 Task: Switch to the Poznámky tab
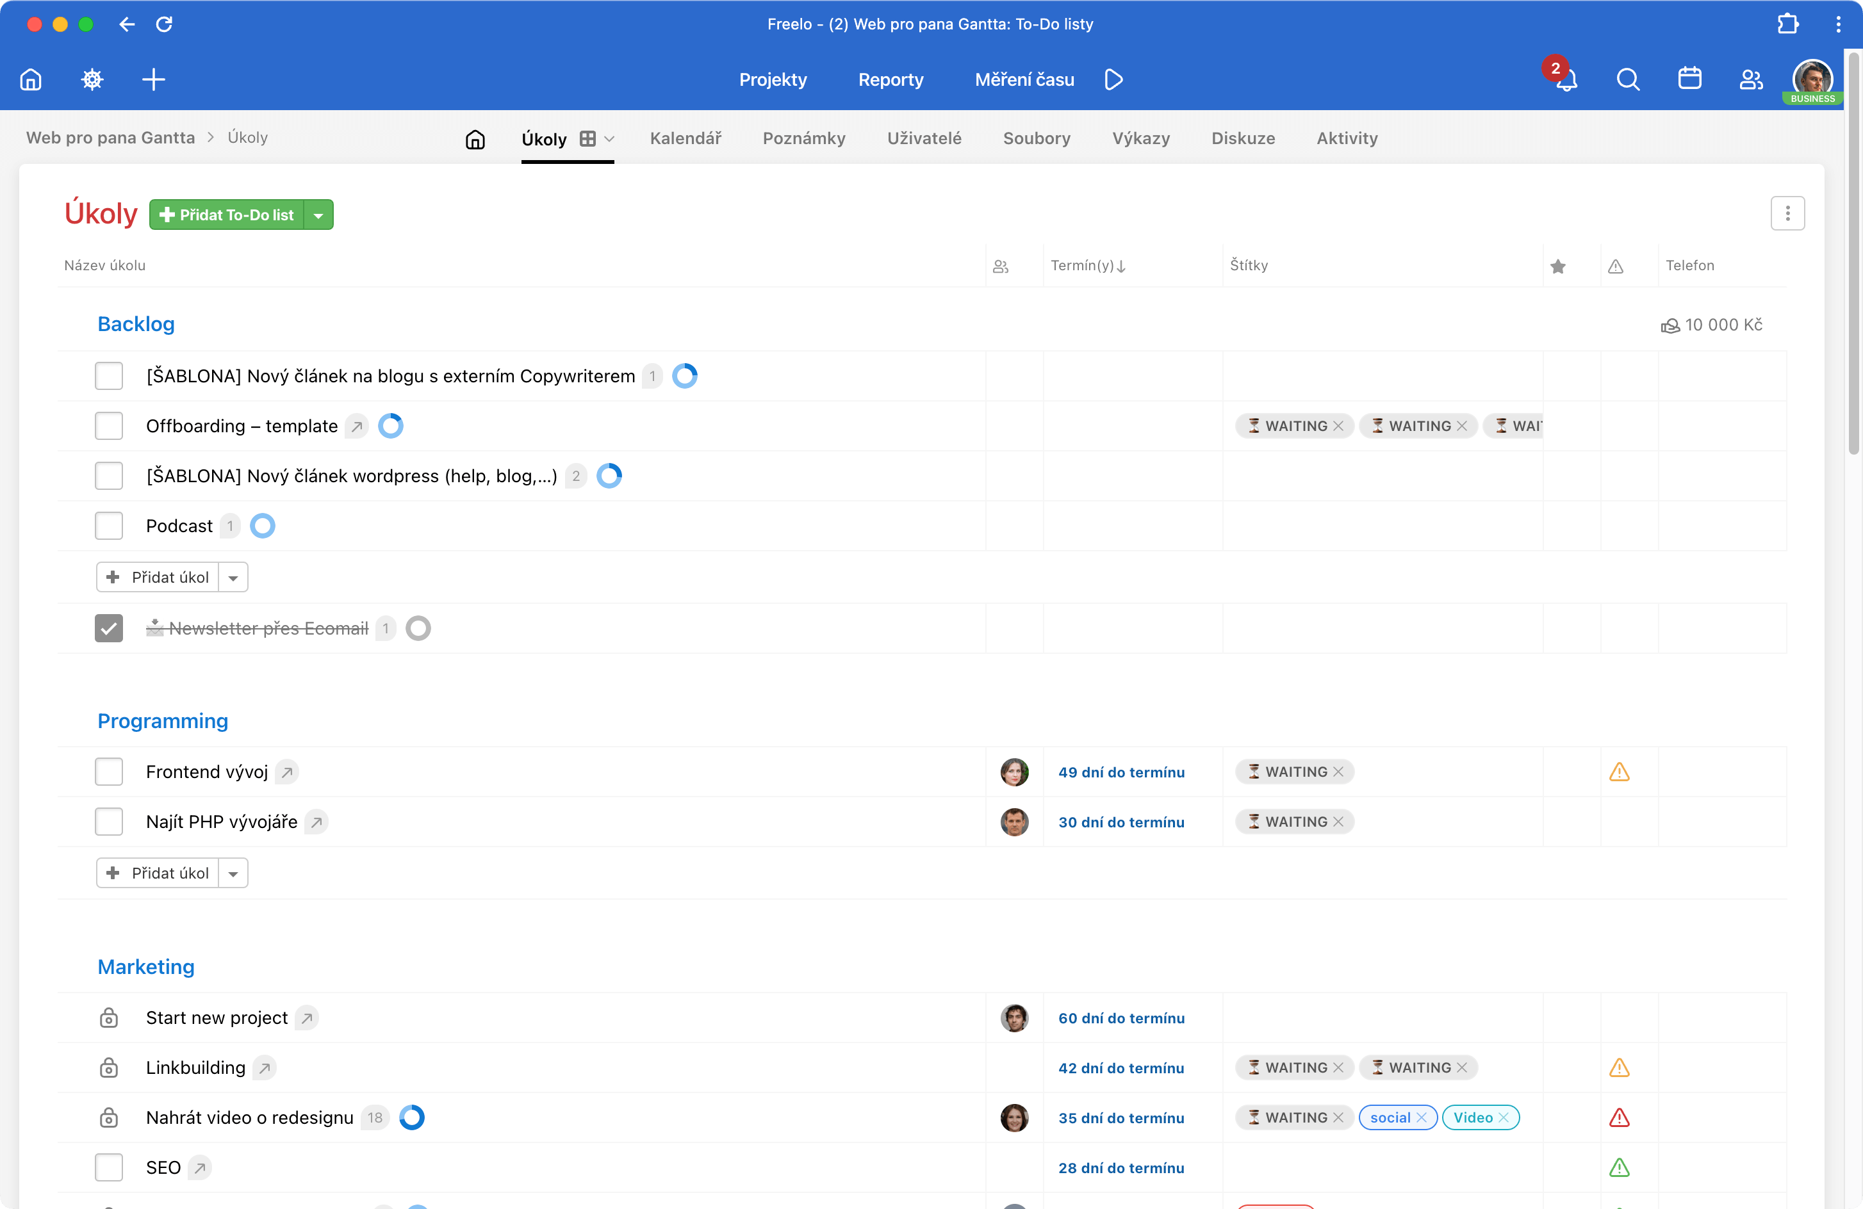pos(804,138)
